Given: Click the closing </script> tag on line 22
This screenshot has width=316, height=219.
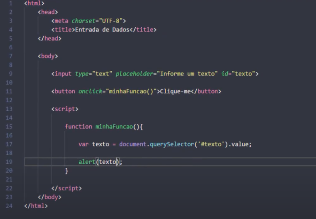Looking at the screenshot, I should coord(67,189).
